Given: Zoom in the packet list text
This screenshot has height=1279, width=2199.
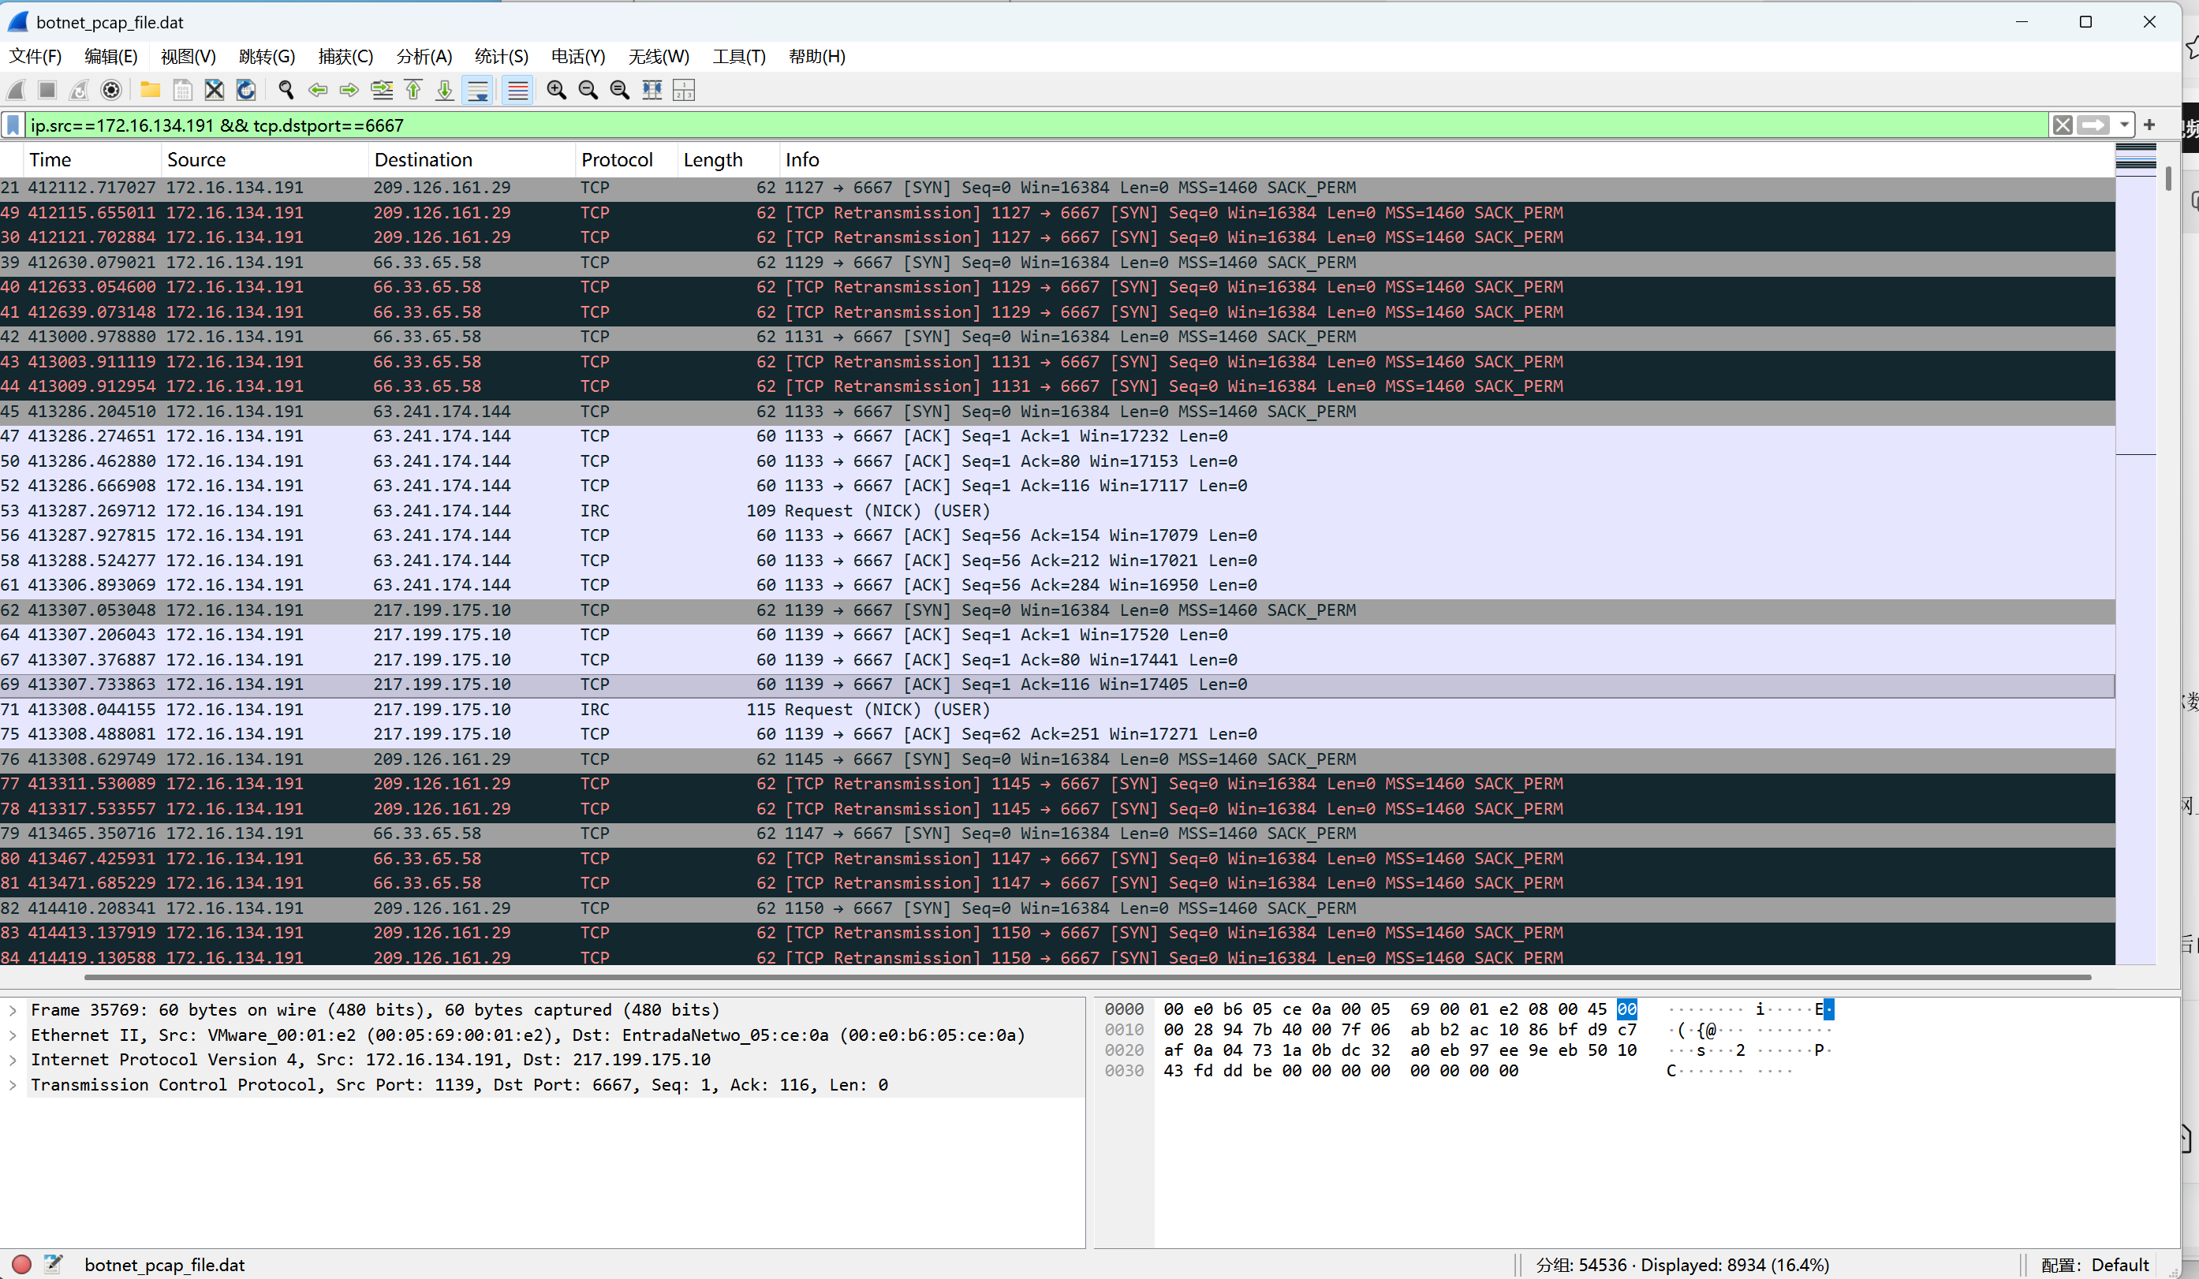Looking at the screenshot, I should [557, 90].
